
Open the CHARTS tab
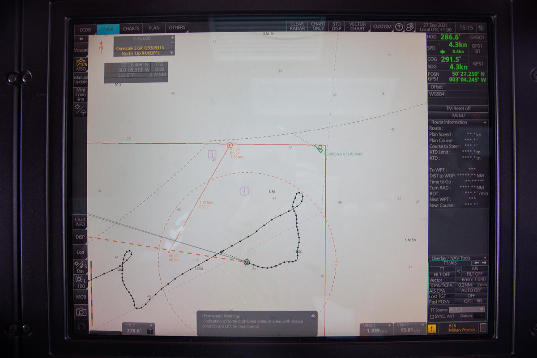pyautogui.click(x=131, y=28)
